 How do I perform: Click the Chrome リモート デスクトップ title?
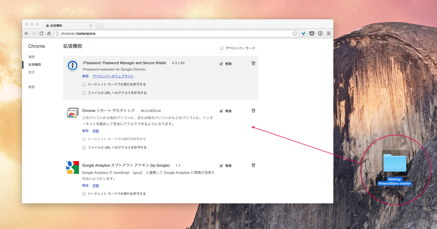coord(108,111)
